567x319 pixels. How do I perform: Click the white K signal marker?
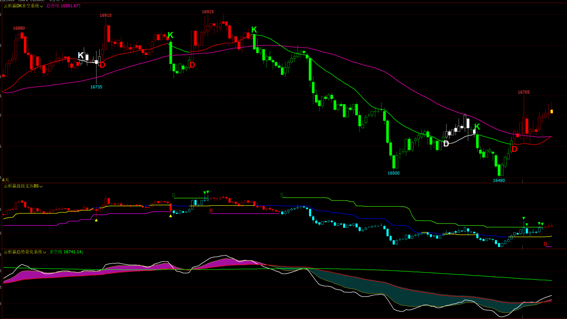click(x=81, y=55)
